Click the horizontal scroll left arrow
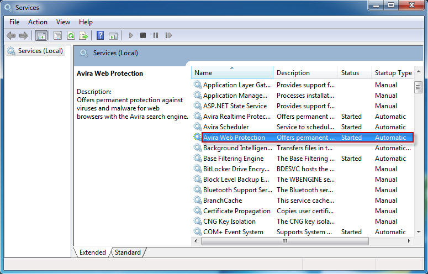Viewport: 428px width, 274px height. [195, 241]
